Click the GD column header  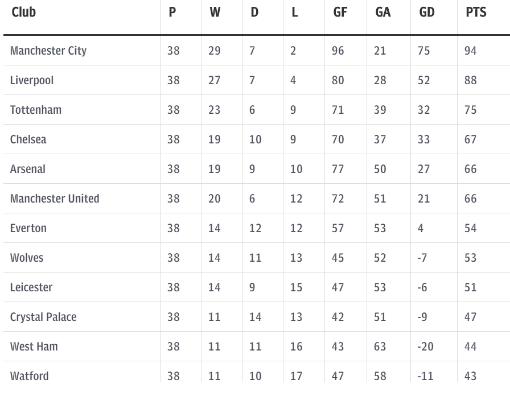[427, 13]
